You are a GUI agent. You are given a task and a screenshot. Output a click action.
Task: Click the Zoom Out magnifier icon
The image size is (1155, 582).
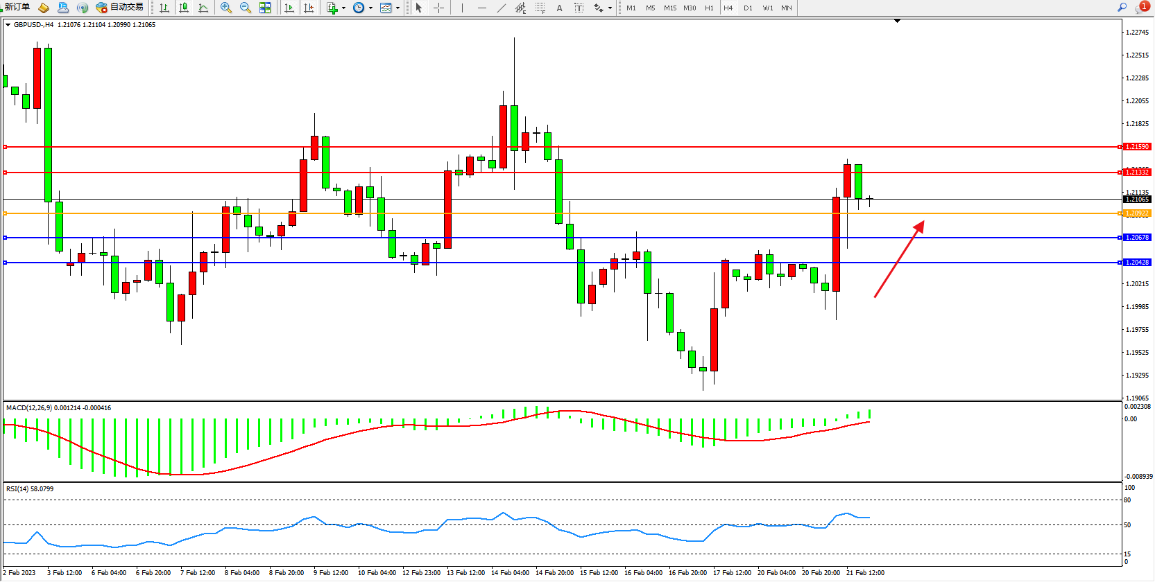[x=245, y=8]
